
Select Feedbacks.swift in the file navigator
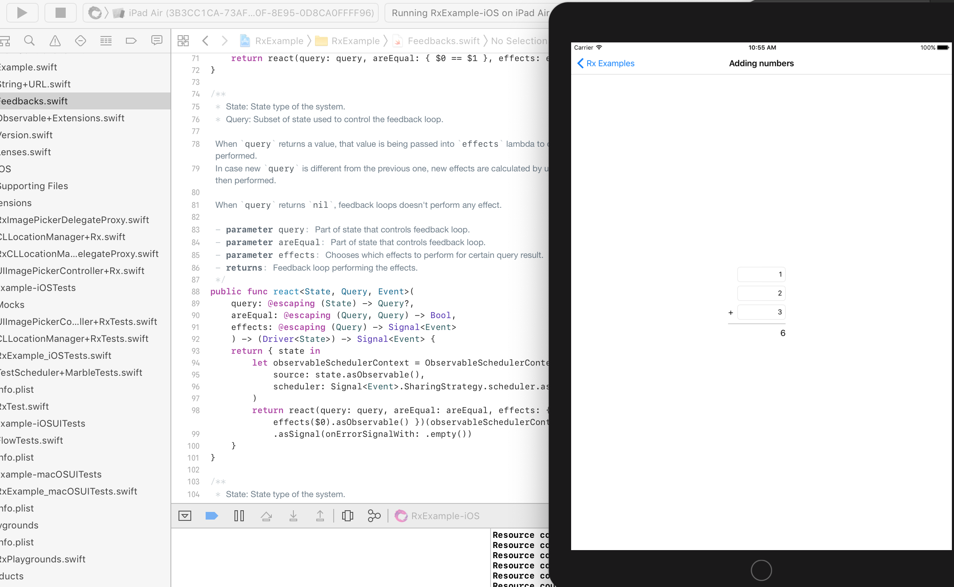point(85,101)
